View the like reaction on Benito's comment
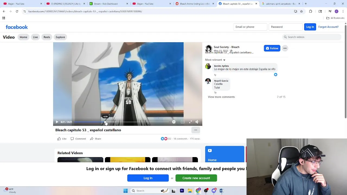 (x=275, y=74)
